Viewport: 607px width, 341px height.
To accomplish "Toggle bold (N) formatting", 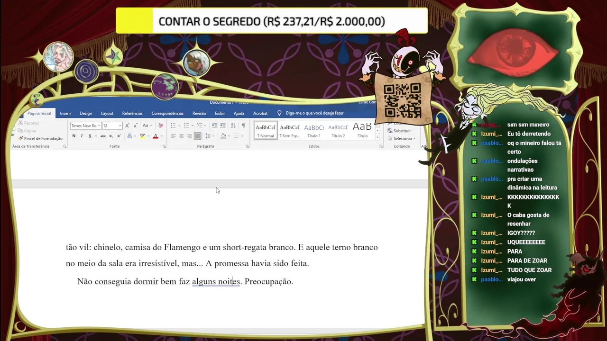I will click(74, 136).
